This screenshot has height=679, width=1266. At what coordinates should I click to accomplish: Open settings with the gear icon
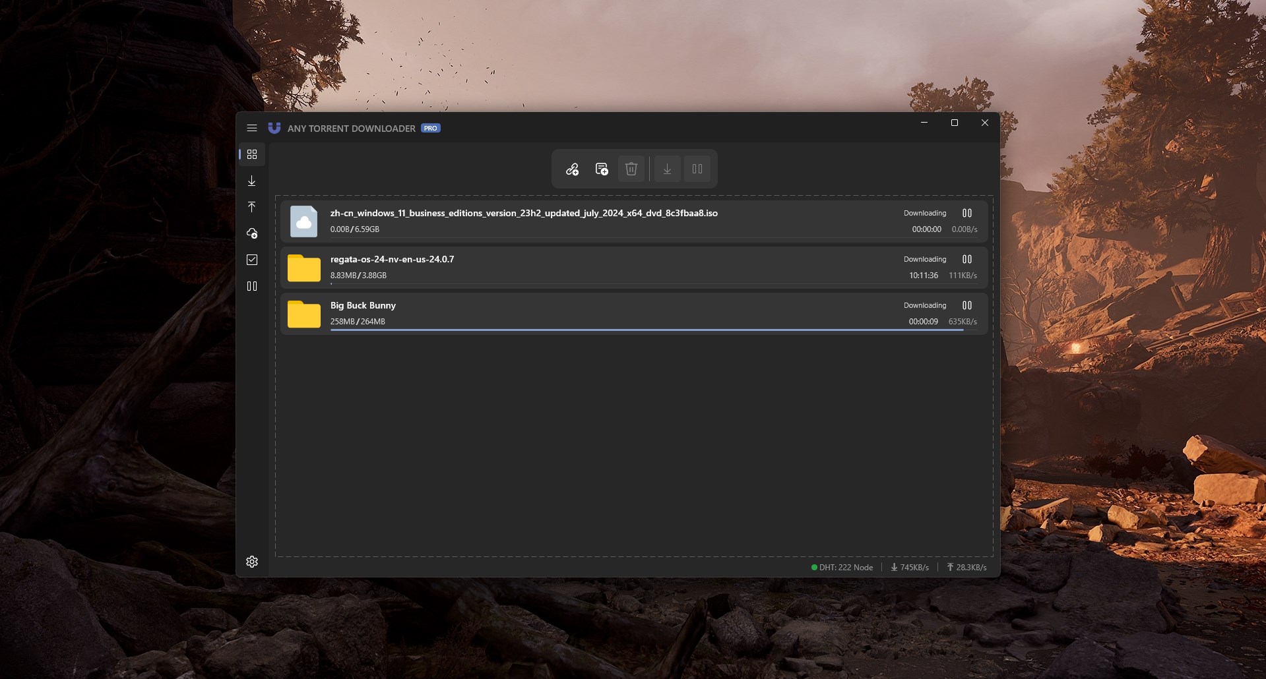[x=252, y=562]
